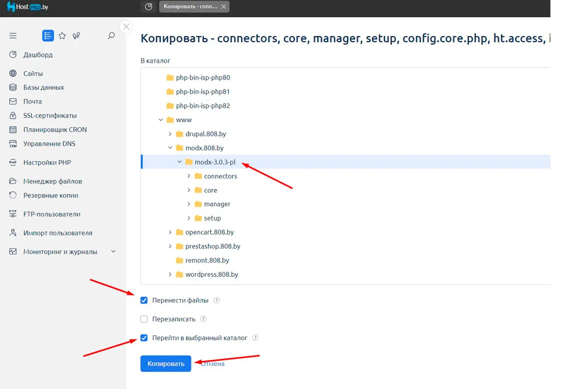The height and width of the screenshot is (389, 583).
Task: Expand wordpress.808.by folder
Action: coord(170,275)
